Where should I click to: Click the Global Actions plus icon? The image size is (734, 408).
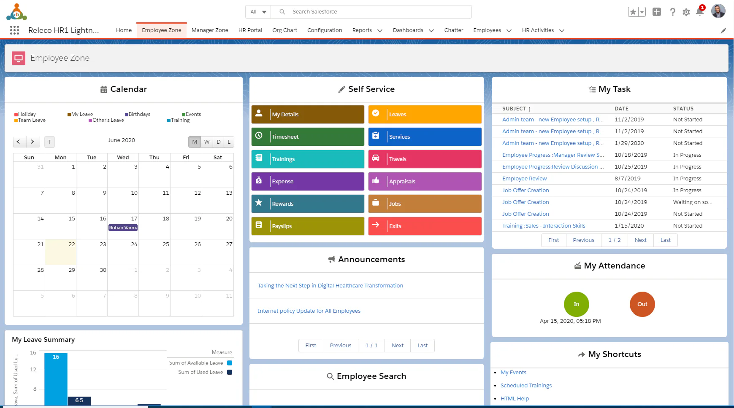point(657,12)
